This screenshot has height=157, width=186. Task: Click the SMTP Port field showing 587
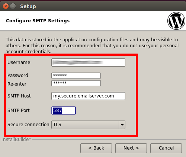click(x=64, y=110)
